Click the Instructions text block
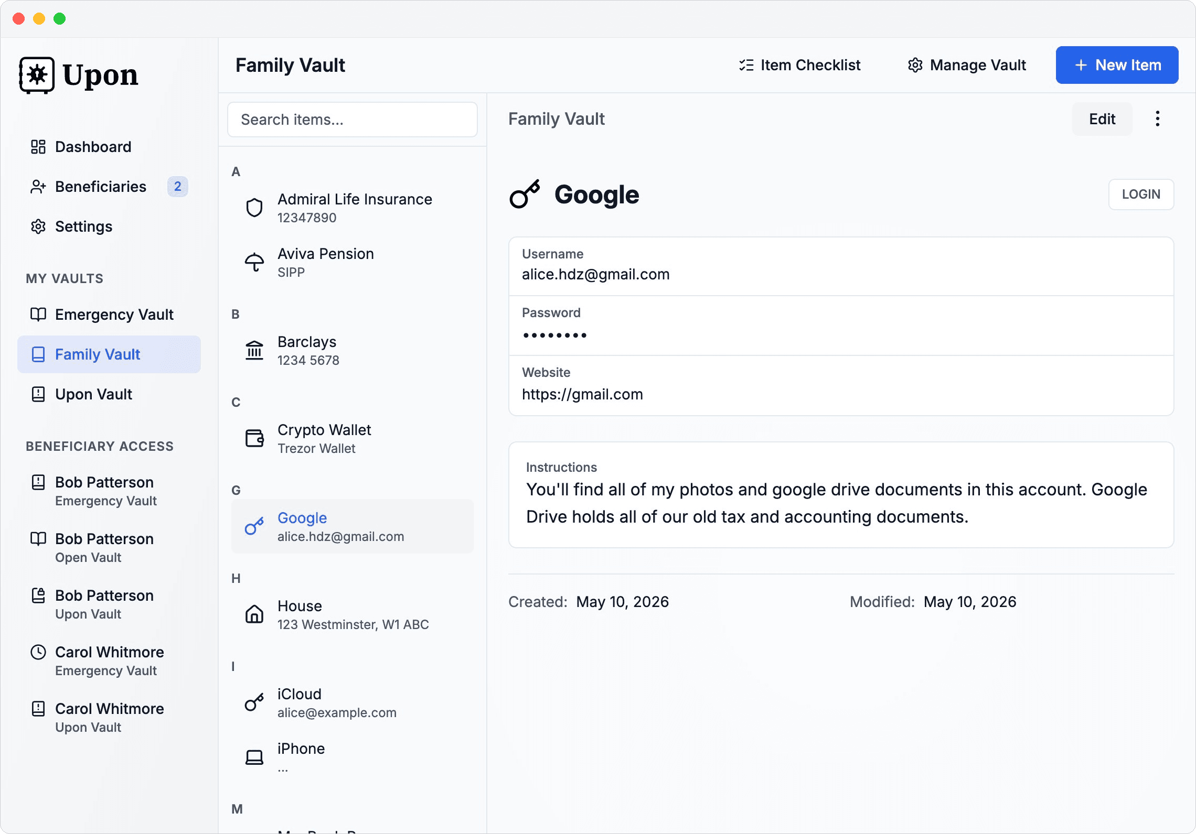 [841, 495]
